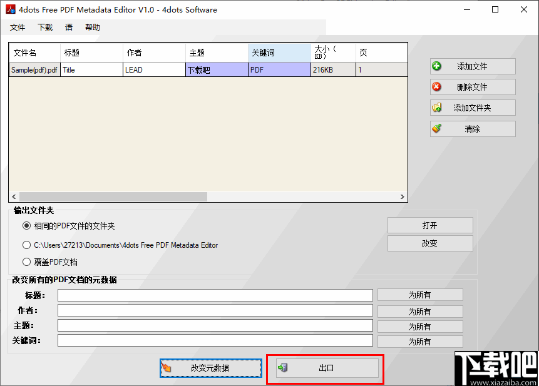Open the 下载 menu

pyautogui.click(x=44, y=27)
